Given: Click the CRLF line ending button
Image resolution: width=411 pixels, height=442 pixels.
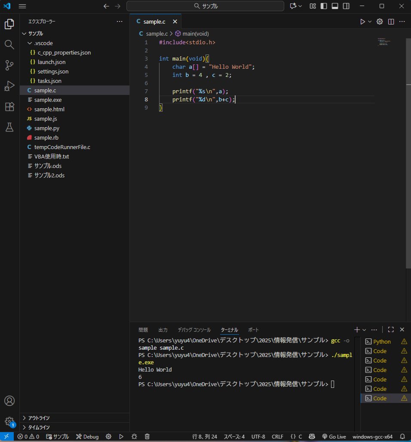Looking at the screenshot, I should tap(277, 437).
